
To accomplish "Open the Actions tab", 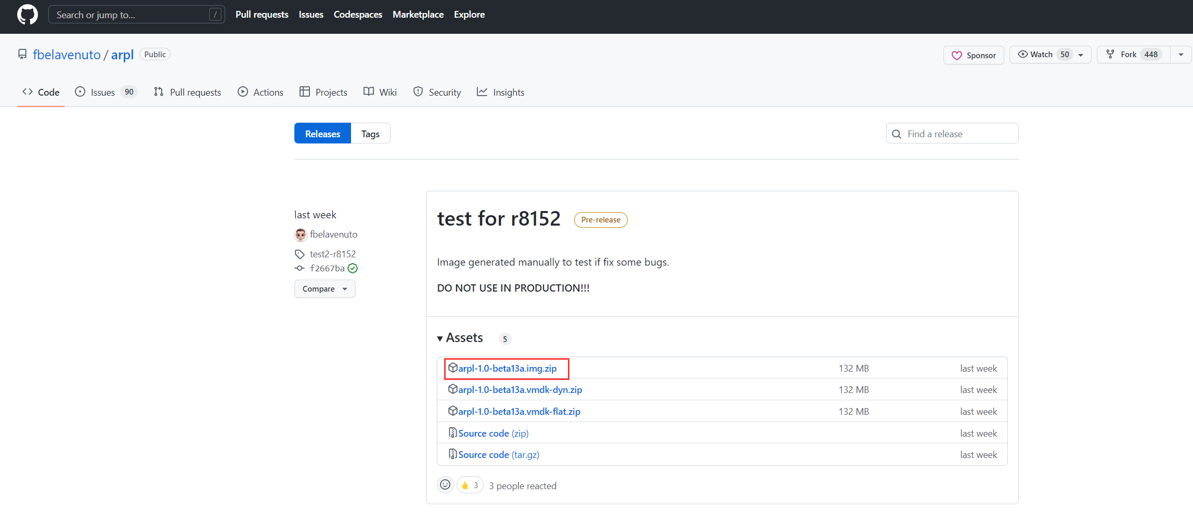I will (x=261, y=92).
